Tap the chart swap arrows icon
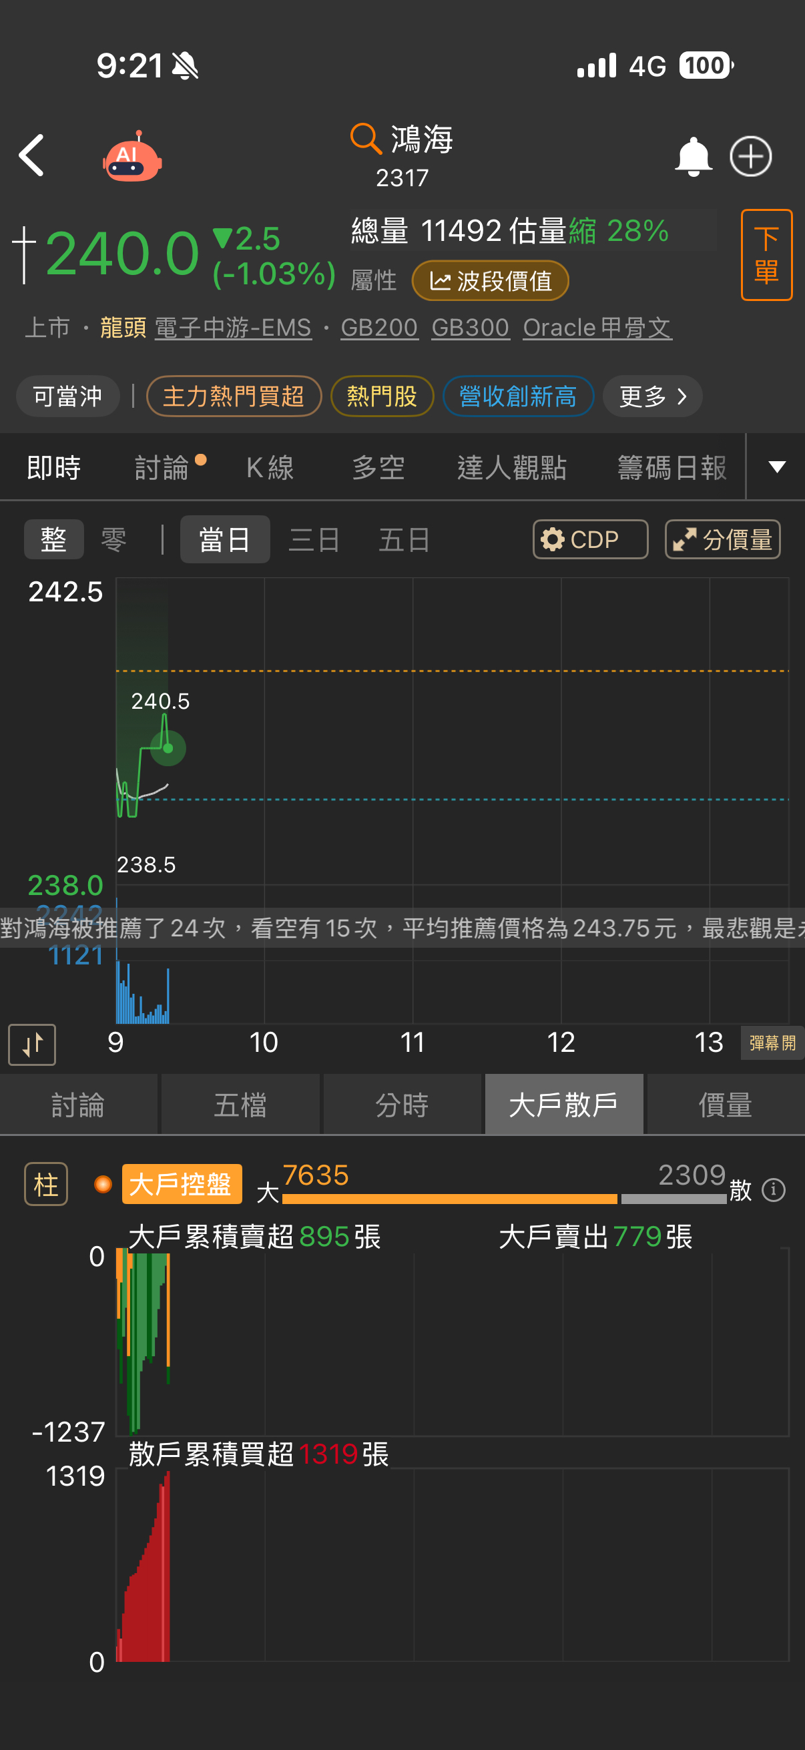The image size is (805, 1750). (x=32, y=1044)
